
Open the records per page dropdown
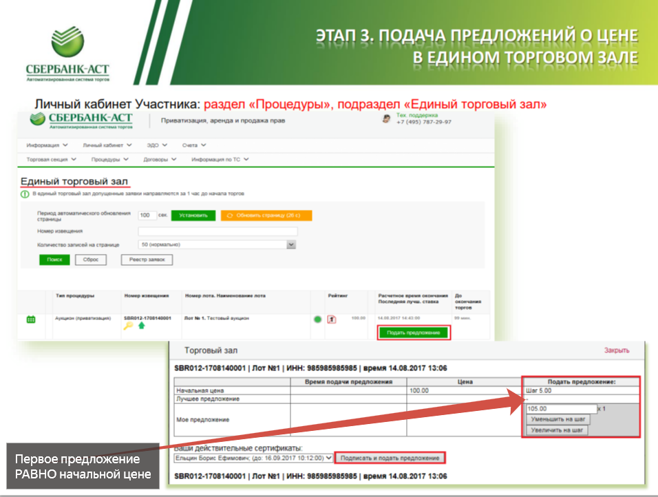click(x=217, y=245)
